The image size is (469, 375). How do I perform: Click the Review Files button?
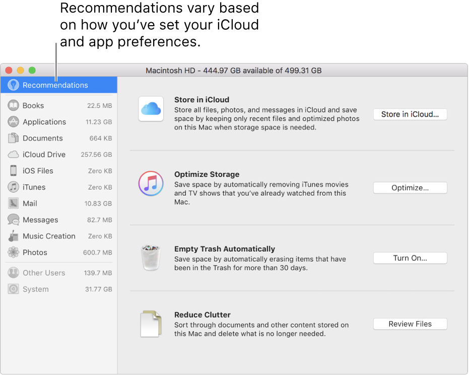point(410,324)
